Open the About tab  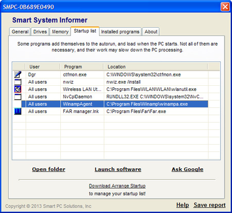151,32
